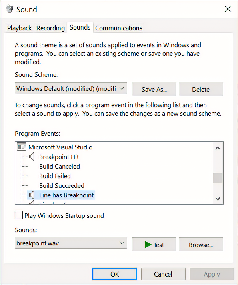Click the Delete scheme button
Image resolution: width=238 pixels, height=285 pixels.
pos(201,89)
